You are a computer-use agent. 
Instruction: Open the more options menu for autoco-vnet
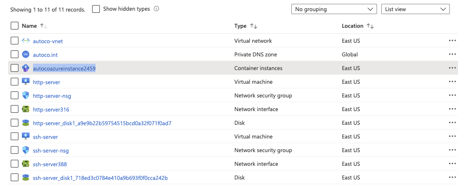click(x=452, y=41)
